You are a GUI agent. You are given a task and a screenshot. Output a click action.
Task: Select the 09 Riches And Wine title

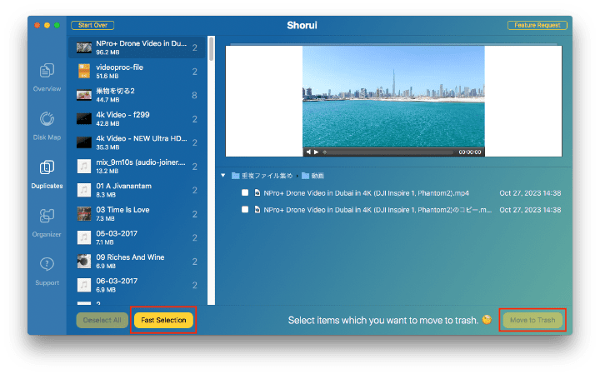click(x=130, y=257)
